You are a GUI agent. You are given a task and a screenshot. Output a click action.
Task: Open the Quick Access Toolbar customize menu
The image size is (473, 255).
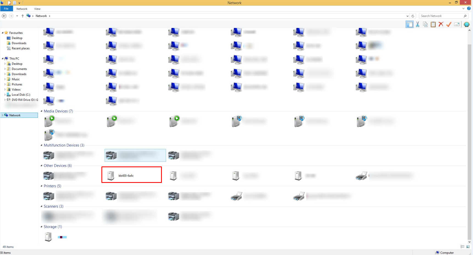pos(19,3)
